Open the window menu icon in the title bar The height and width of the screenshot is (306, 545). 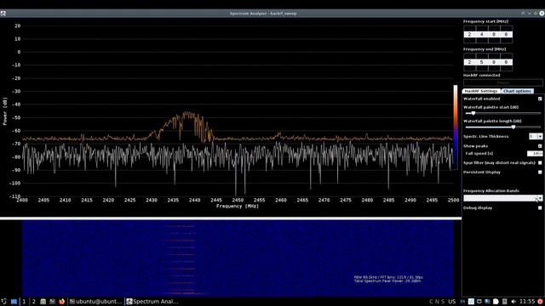click(x=3, y=14)
